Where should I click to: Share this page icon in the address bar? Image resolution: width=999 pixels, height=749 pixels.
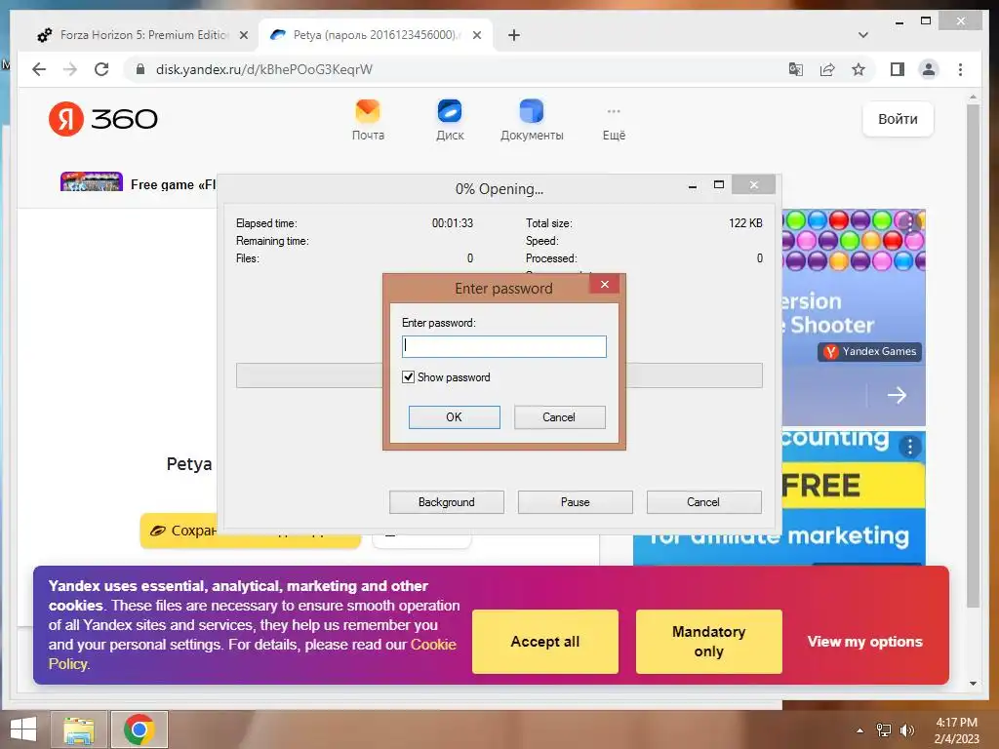[827, 69]
